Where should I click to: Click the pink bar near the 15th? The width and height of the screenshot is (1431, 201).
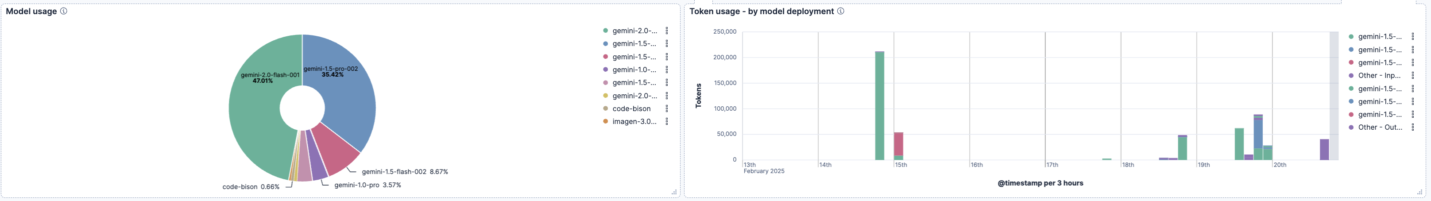tap(898, 144)
